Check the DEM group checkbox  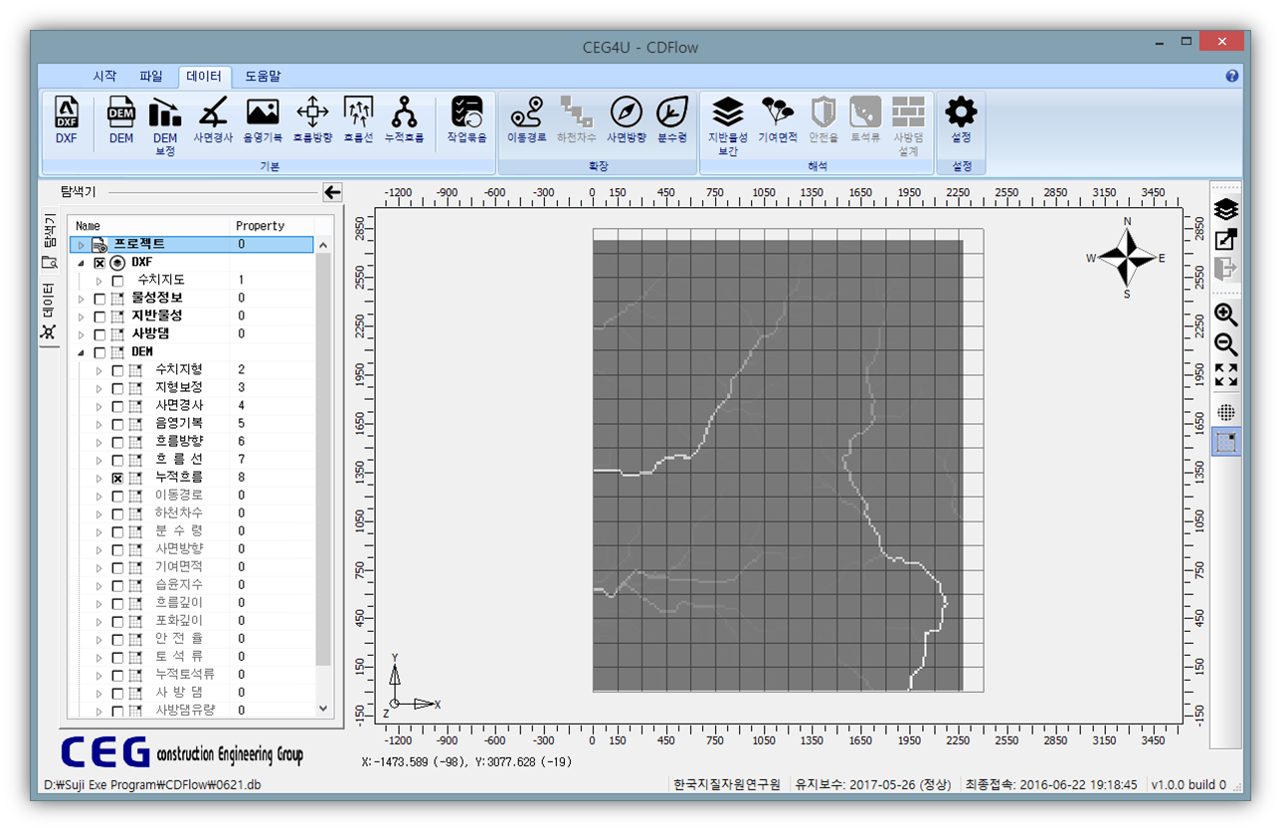99,352
